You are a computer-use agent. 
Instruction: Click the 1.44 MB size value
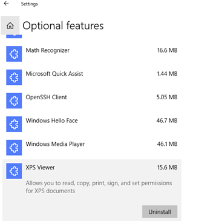[x=167, y=74]
